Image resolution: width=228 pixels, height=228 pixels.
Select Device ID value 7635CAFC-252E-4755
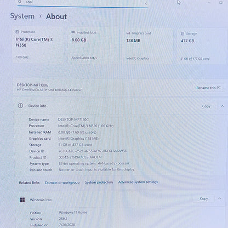pos(93,151)
